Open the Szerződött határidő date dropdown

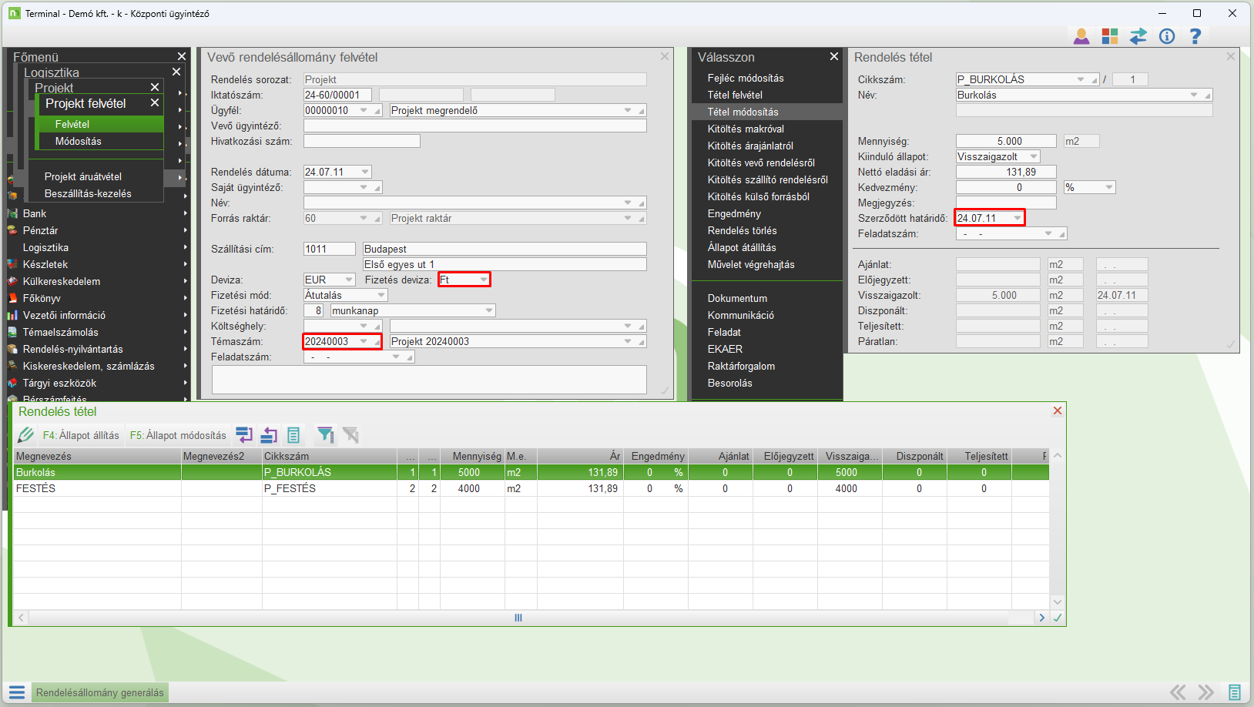coord(1017,218)
